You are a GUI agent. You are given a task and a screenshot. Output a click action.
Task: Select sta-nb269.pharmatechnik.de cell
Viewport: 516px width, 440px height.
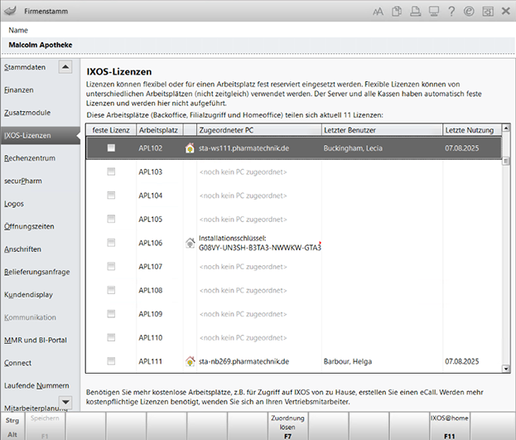(244, 361)
